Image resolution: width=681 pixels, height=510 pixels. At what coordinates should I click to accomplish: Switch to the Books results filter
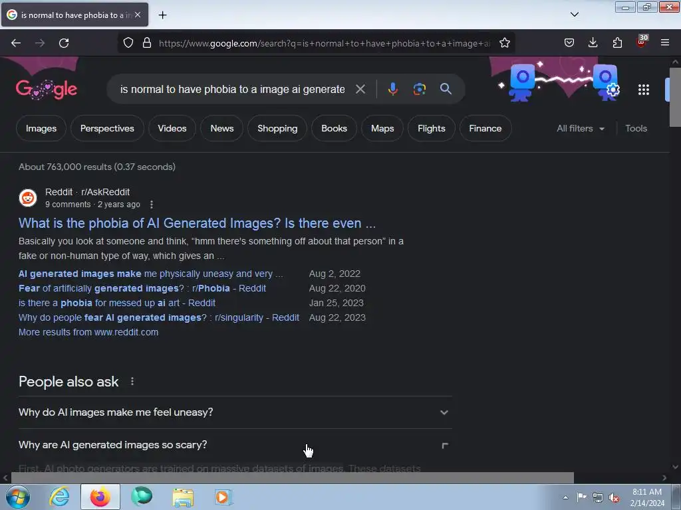click(x=334, y=128)
